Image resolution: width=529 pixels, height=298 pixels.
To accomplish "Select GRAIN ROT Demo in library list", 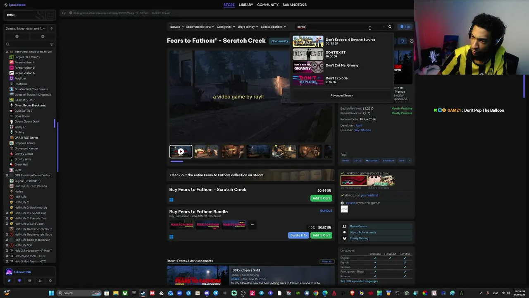I will coord(26,138).
